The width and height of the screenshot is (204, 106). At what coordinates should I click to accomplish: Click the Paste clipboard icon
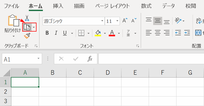pos(14,21)
